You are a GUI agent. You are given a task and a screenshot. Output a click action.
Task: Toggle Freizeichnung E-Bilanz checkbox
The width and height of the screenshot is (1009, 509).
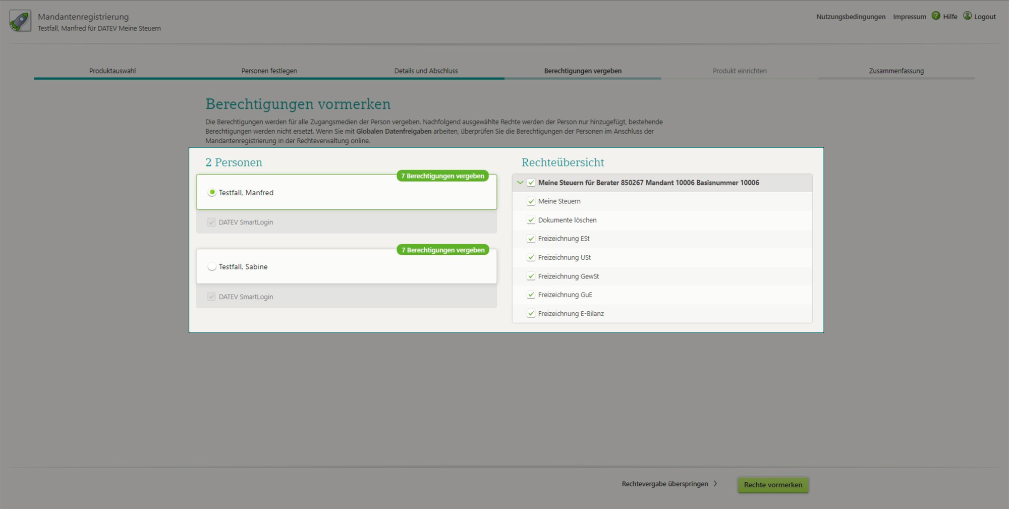click(531, 314)
